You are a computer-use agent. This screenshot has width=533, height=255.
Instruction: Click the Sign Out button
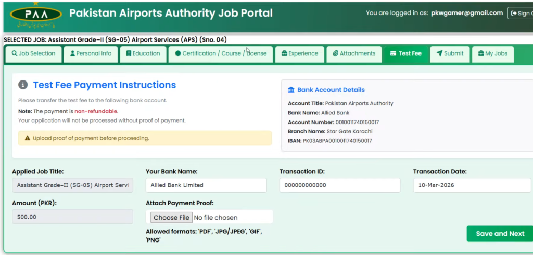521,14
